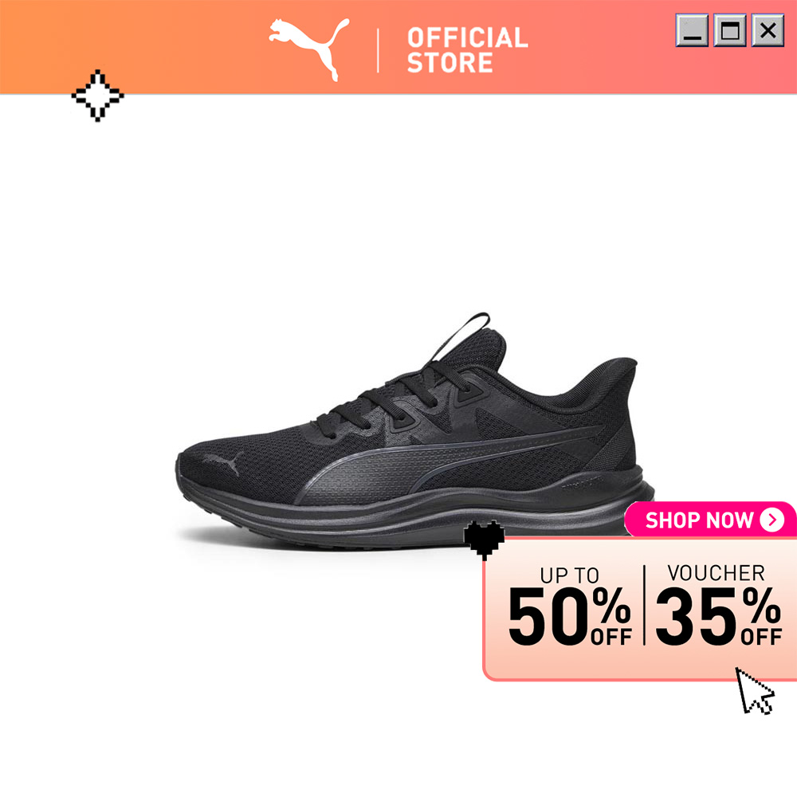Image resolution: width=797 pixels, height=797 pixels.
Task: Minimize using the retro underscore button
Action: [x=692, y=30]
